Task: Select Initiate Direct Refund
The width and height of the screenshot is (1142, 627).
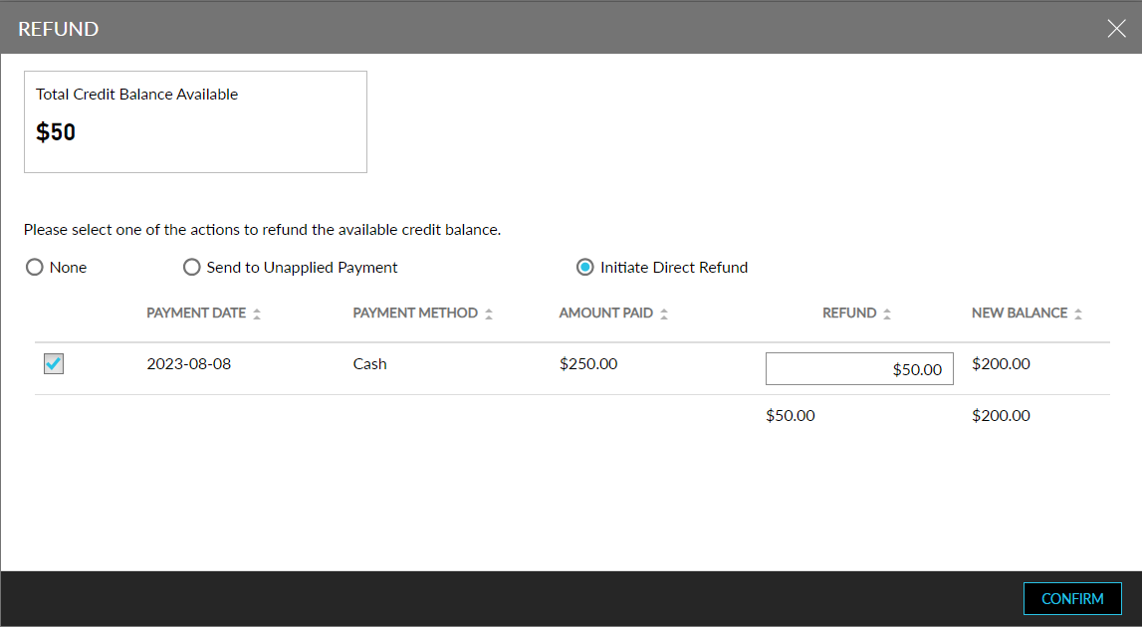Action: click(x=584, y=267)
